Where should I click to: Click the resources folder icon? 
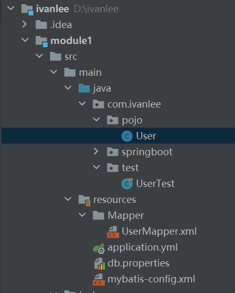point(84,200)
